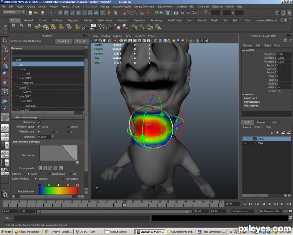293x235 pixels.
Task: Choose the Select tool arrow in the toolbox
Action: click(x=5, y=41)
